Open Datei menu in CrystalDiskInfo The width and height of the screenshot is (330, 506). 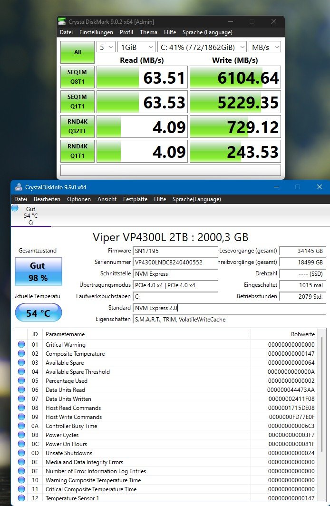pyautogui.click(x=20, y=199)
